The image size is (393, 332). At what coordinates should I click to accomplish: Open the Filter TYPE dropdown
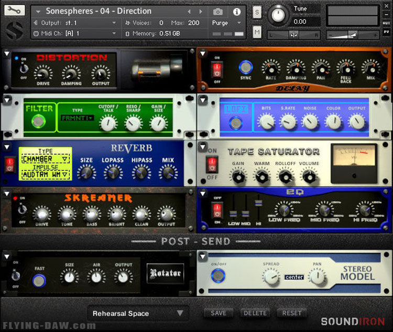tap(77, 117)
